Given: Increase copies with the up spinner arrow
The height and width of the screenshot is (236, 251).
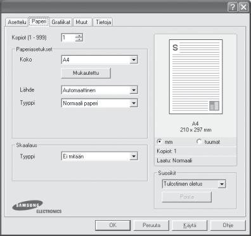Looking at the screenshot, I should (79, 36).
